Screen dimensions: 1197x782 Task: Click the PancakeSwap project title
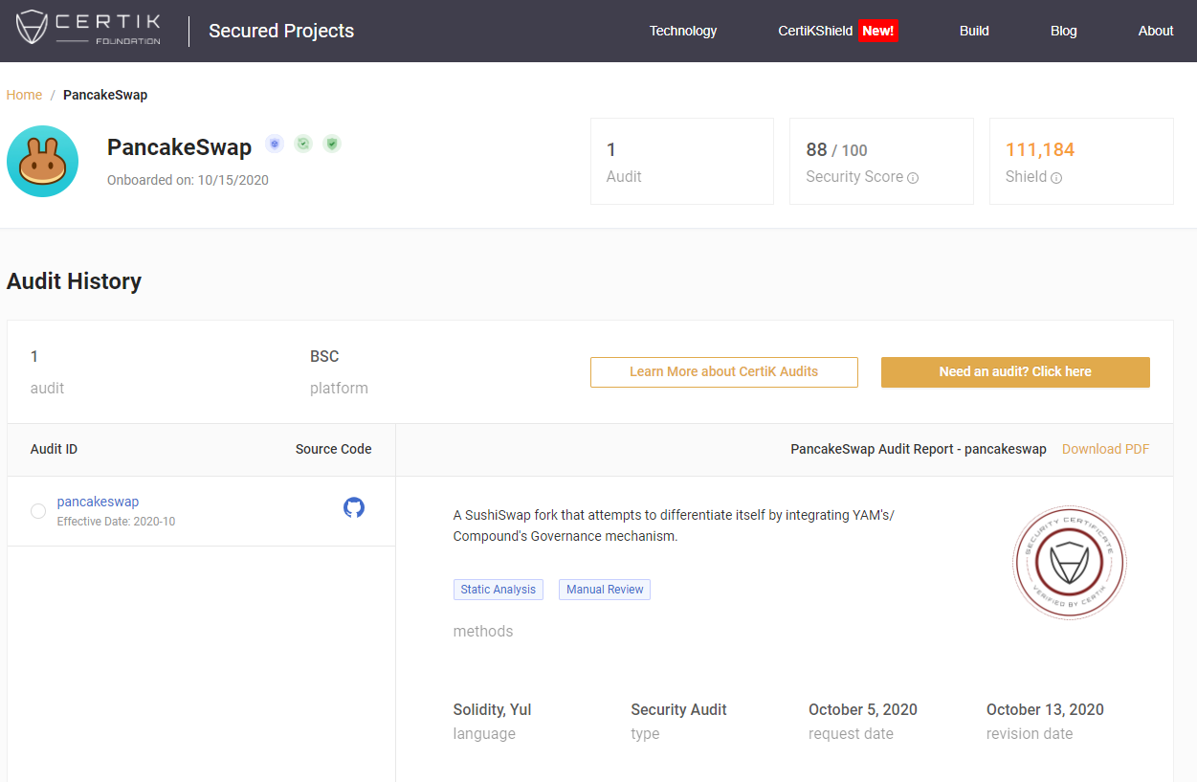coord(179,146)
